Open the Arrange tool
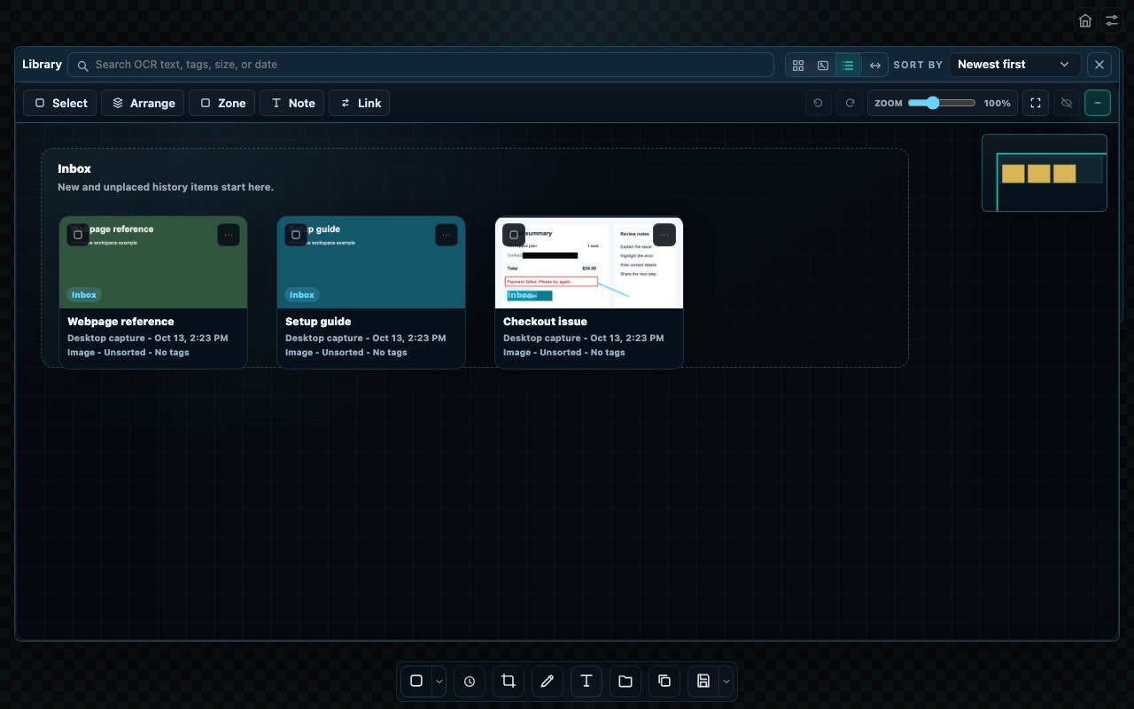This screenshot has width=1134, height=709. click(143, 103)
